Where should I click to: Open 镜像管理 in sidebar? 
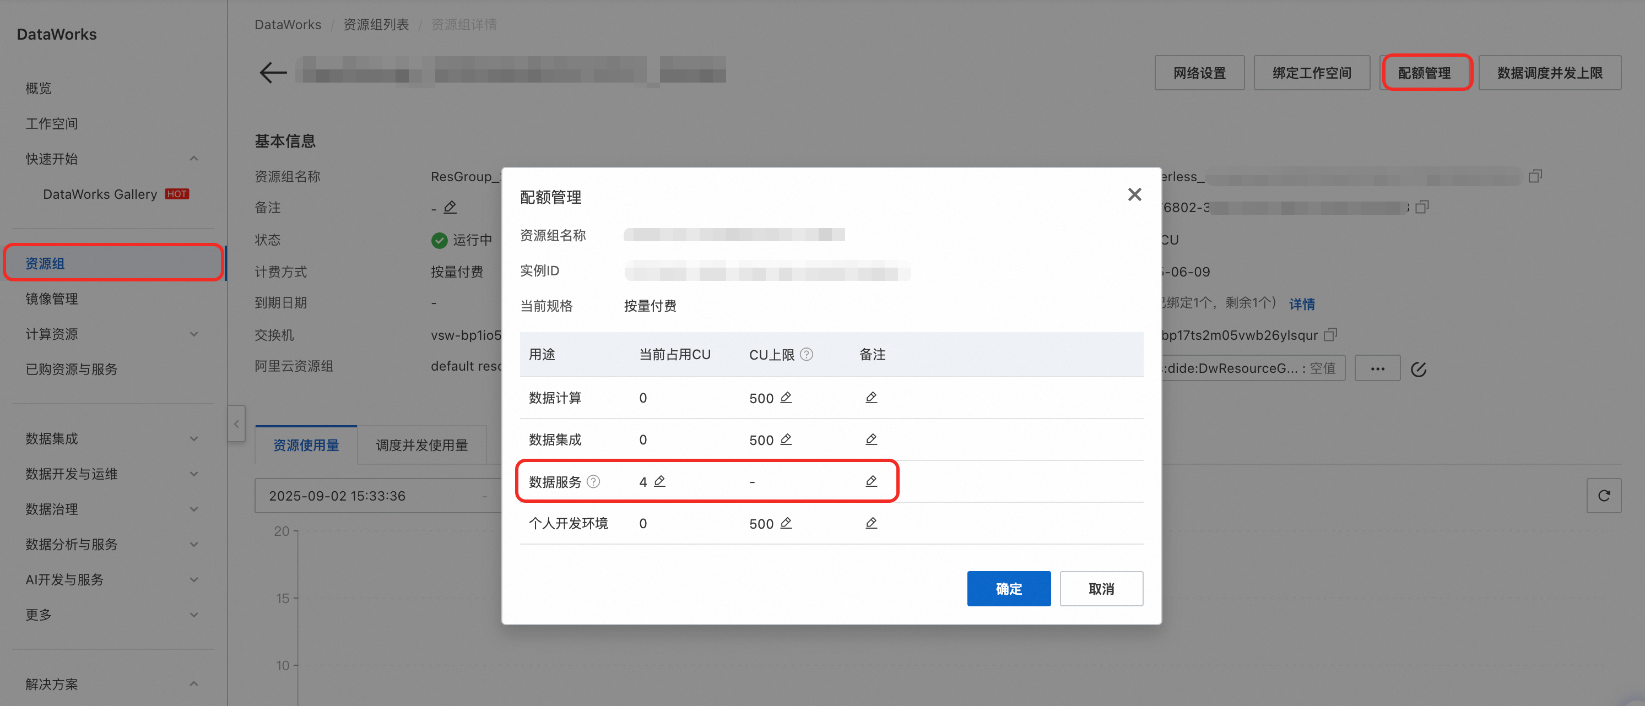pos(52,298)
